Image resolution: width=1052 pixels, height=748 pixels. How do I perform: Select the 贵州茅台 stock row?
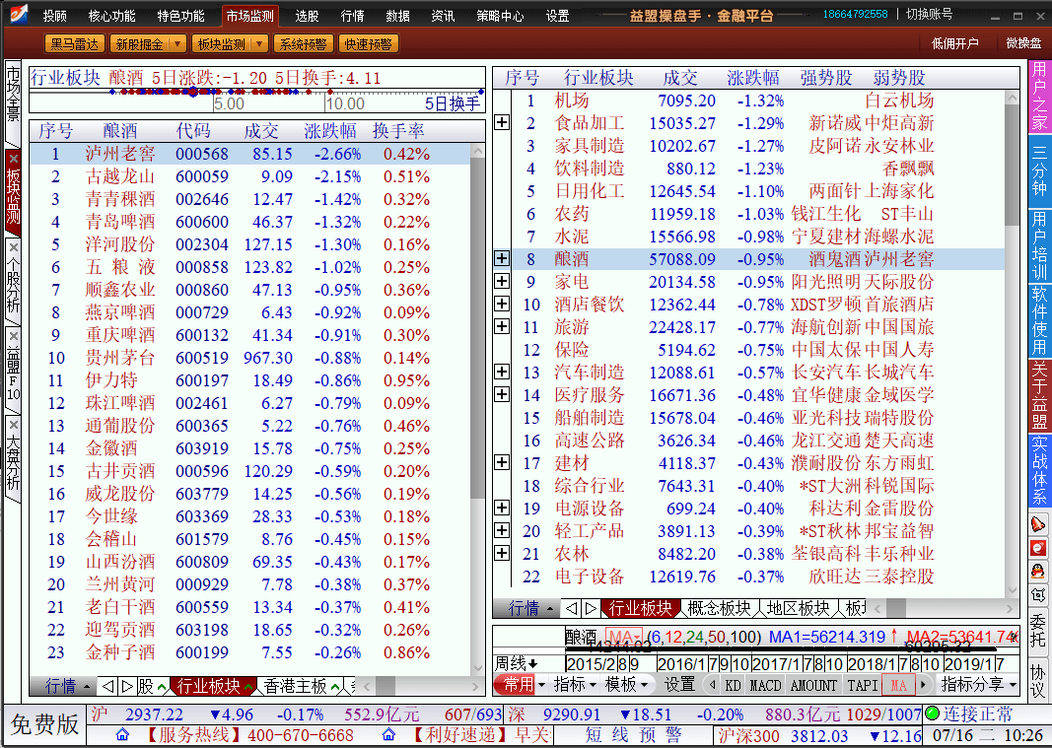click(x=249, y=358)
